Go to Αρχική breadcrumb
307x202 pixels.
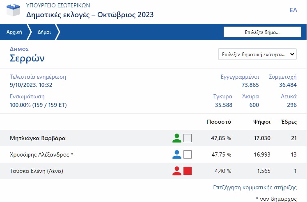[14, 32]
